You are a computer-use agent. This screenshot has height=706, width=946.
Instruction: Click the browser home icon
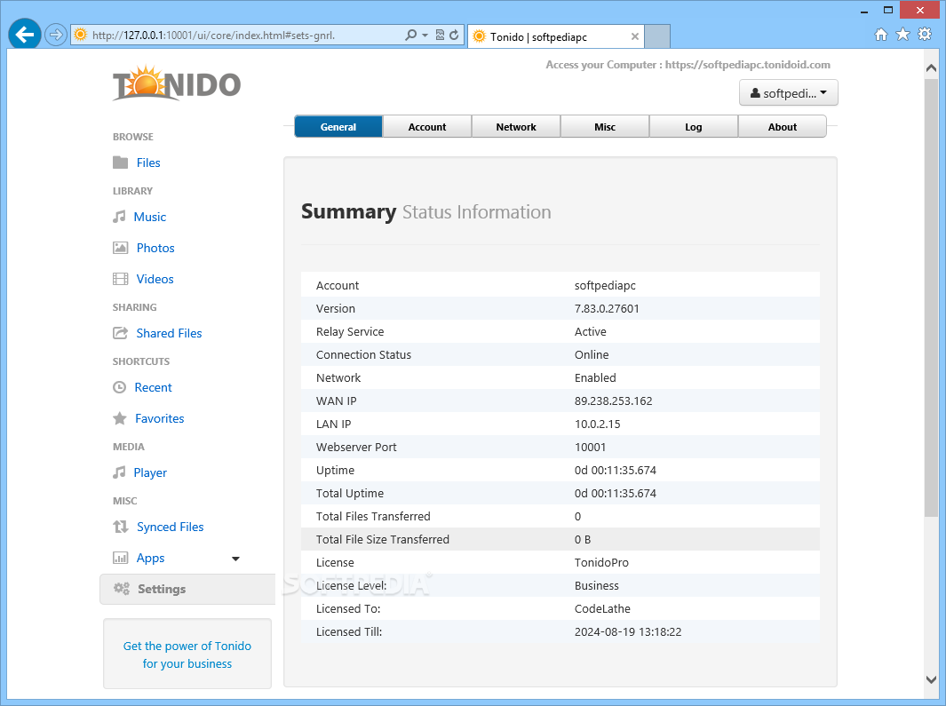tap(881, 35)
